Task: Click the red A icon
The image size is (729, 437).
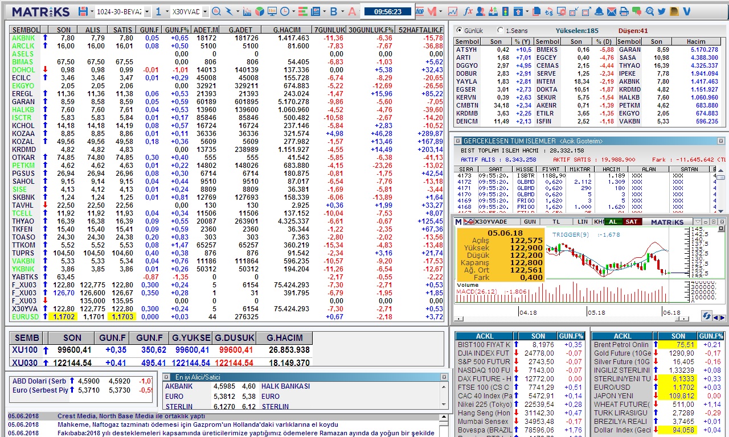Action: pyautogui.click(x=352, y=11)
